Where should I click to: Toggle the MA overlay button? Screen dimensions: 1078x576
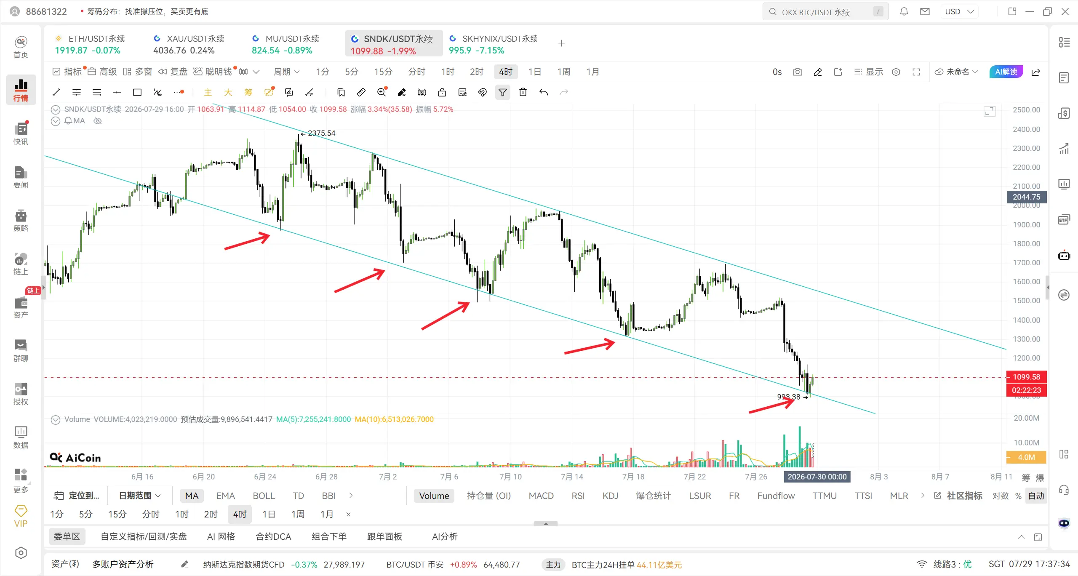click(x=192, y=496)
